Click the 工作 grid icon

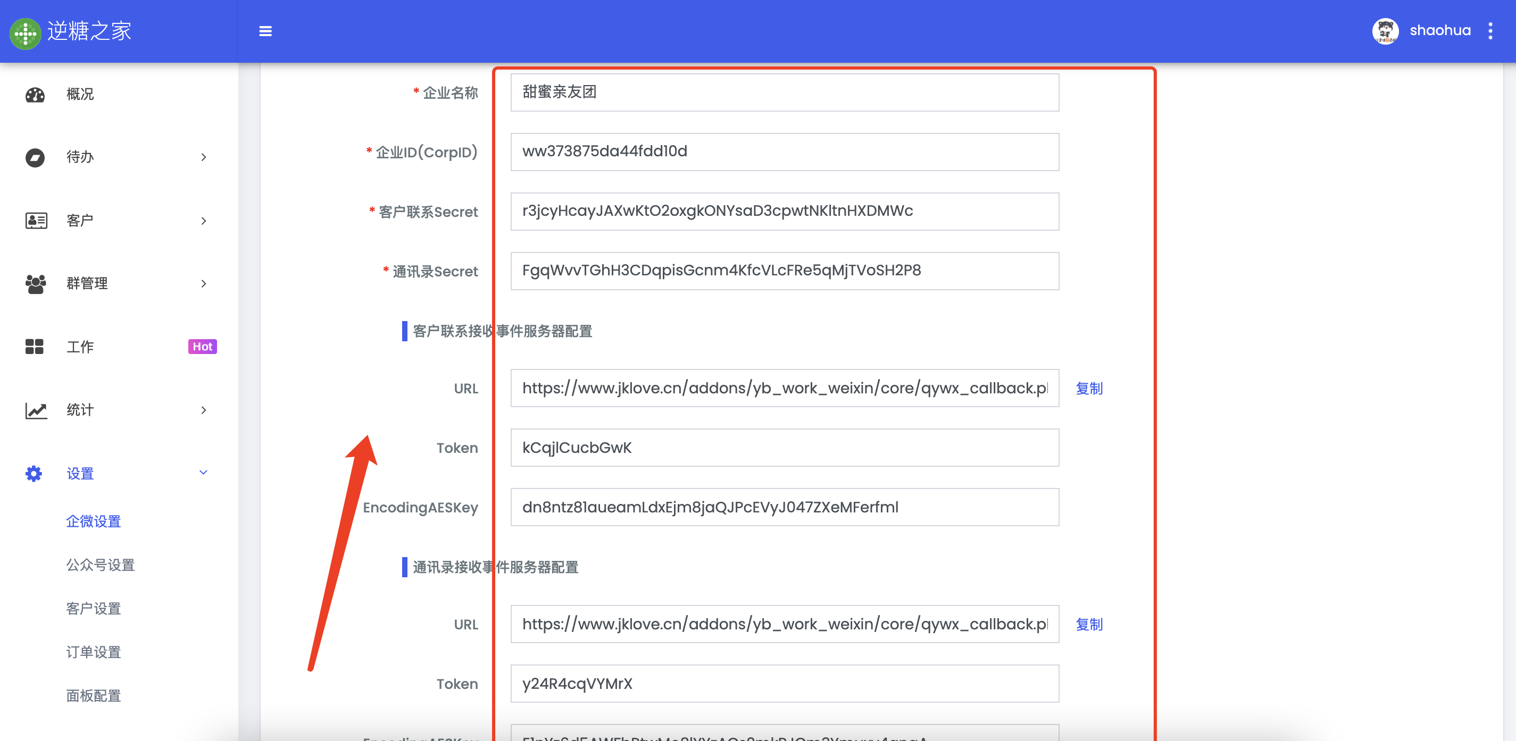click(x=35, y=347)
